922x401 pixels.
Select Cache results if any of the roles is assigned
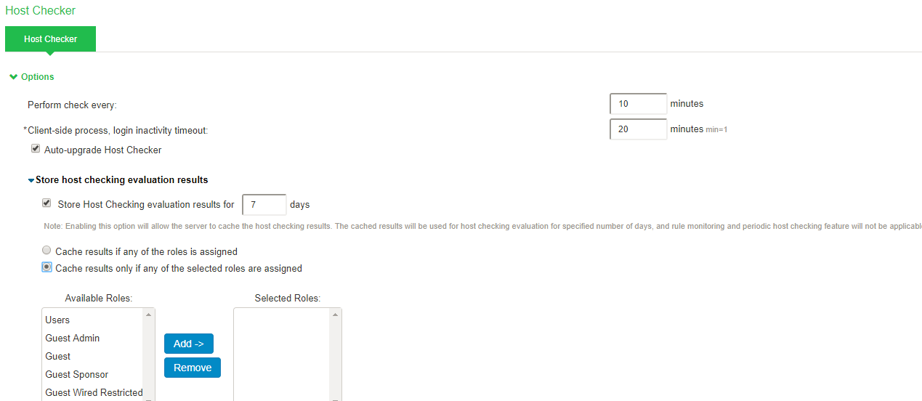[46, 251]
